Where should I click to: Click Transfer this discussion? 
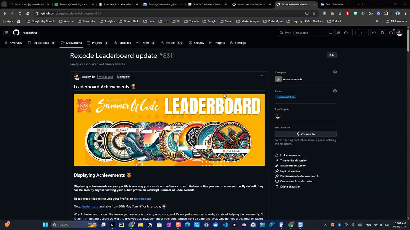coord(291,161)
